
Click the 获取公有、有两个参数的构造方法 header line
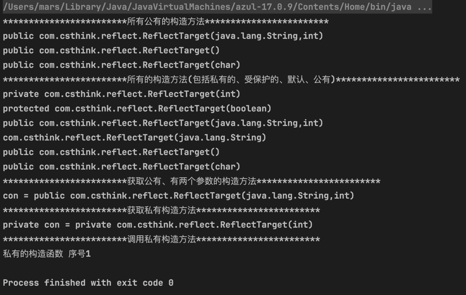click(x=191, y=181)
